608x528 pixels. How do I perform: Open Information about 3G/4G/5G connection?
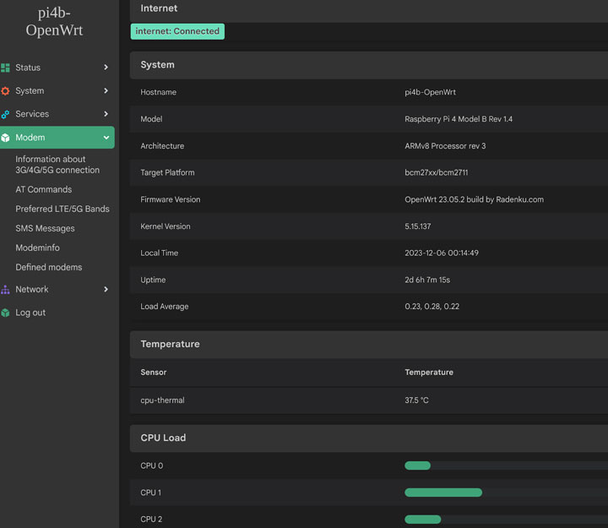click(x=57, y=165)
